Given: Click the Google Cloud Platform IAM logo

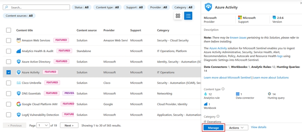Looking at the screenshot, I should click(18, 104).
